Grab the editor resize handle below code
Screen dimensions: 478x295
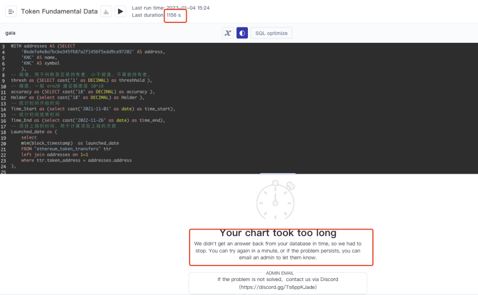(x=278, y=174)
